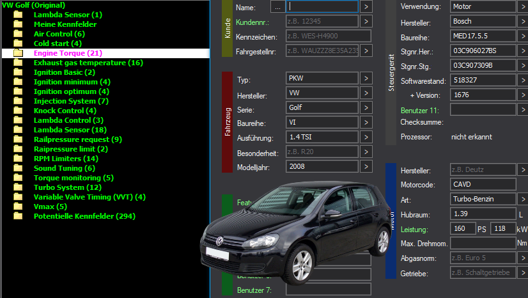Click the folder icon beside Vmax (5)

pyautogui.click(x=18, y=207)
